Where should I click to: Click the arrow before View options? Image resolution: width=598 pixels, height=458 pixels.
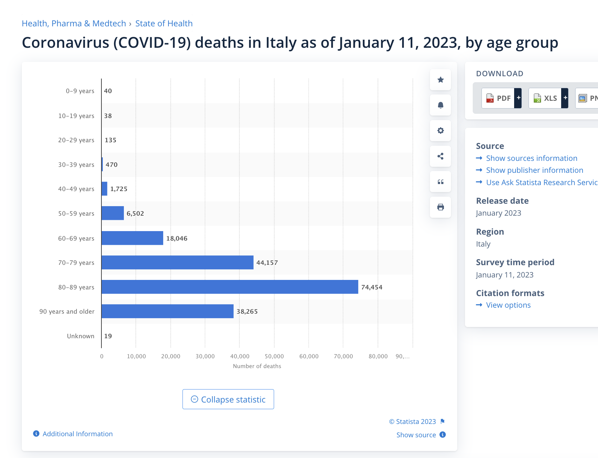[479, 305]
